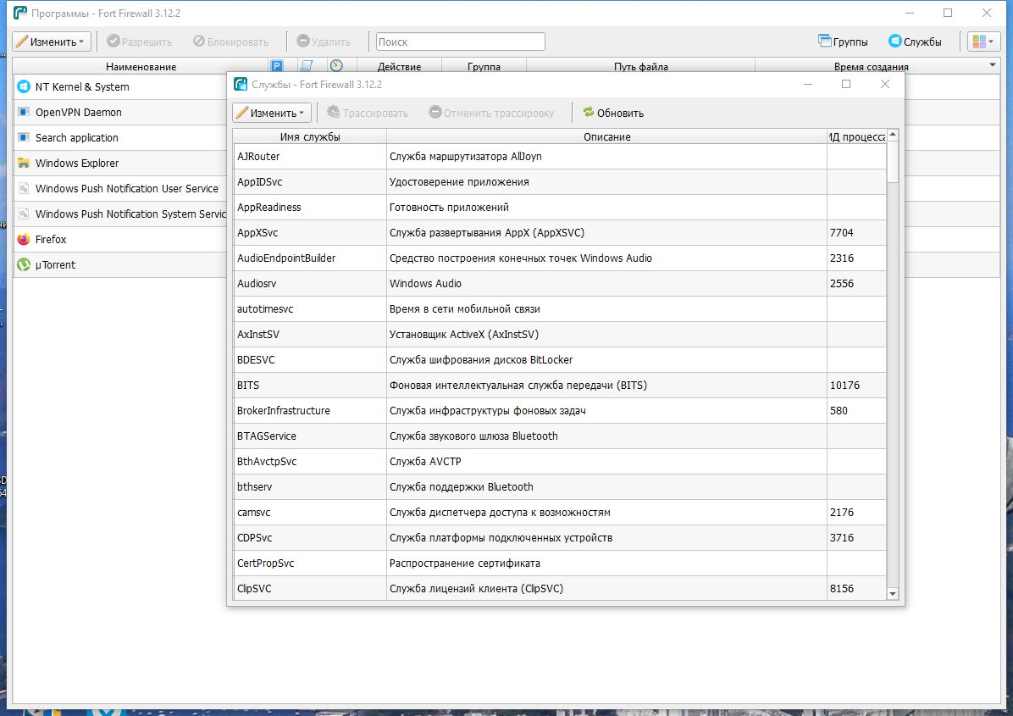The image size is (1013, 716).
Task: Sort by the Действие column header
Action: tap(399, 66)
